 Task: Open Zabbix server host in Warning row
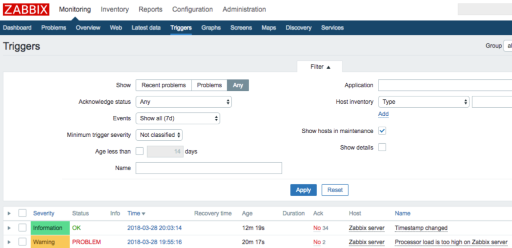(366, 242)
